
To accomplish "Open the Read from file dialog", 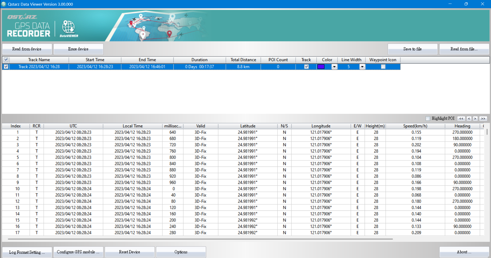I will point(464,49).
